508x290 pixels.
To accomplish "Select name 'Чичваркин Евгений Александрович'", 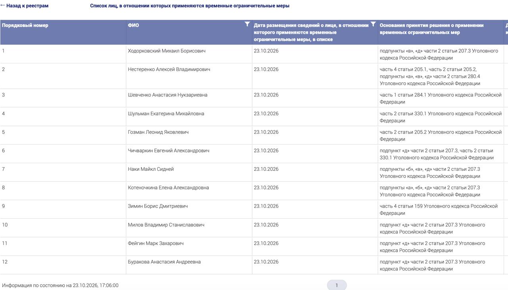I will pos(169,151).
